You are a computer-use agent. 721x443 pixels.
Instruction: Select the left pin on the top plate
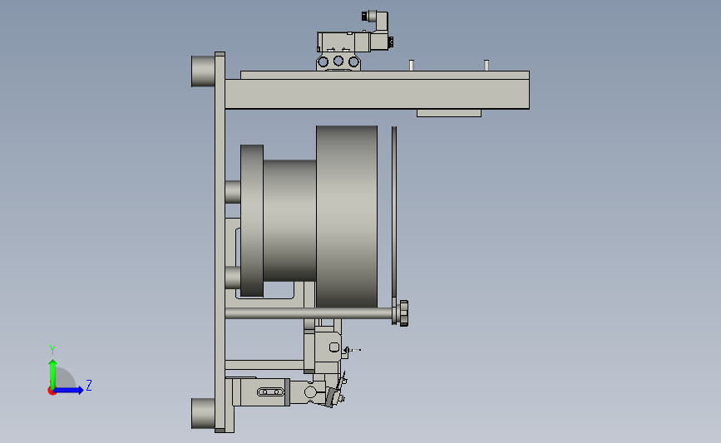tap(412, 66)
